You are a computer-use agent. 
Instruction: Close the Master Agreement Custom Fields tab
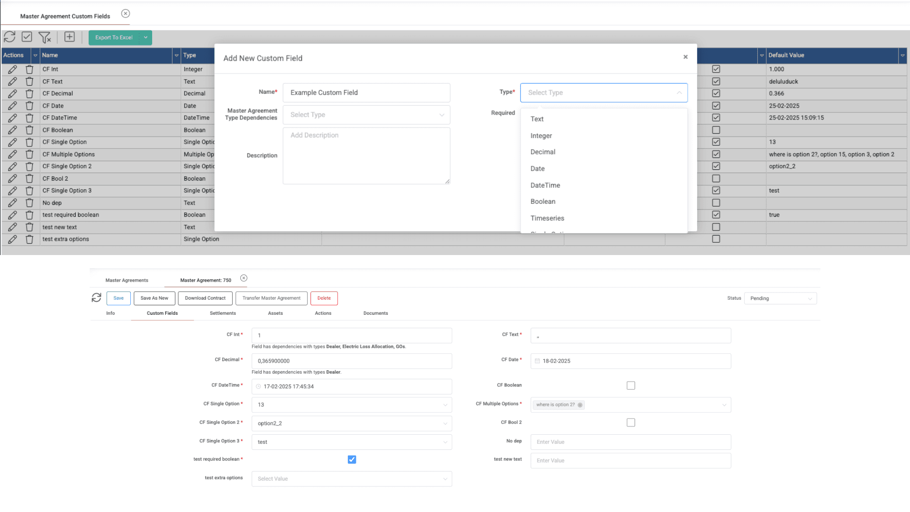pos(126,14)
